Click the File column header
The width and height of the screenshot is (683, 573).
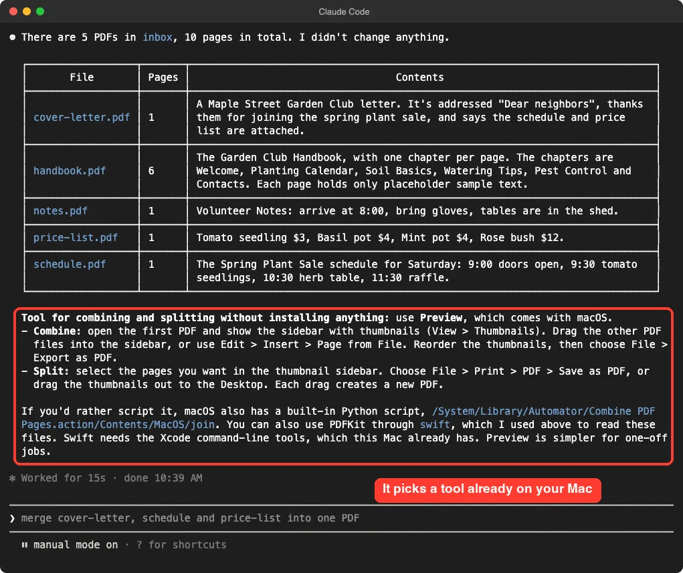pos(82,77)
